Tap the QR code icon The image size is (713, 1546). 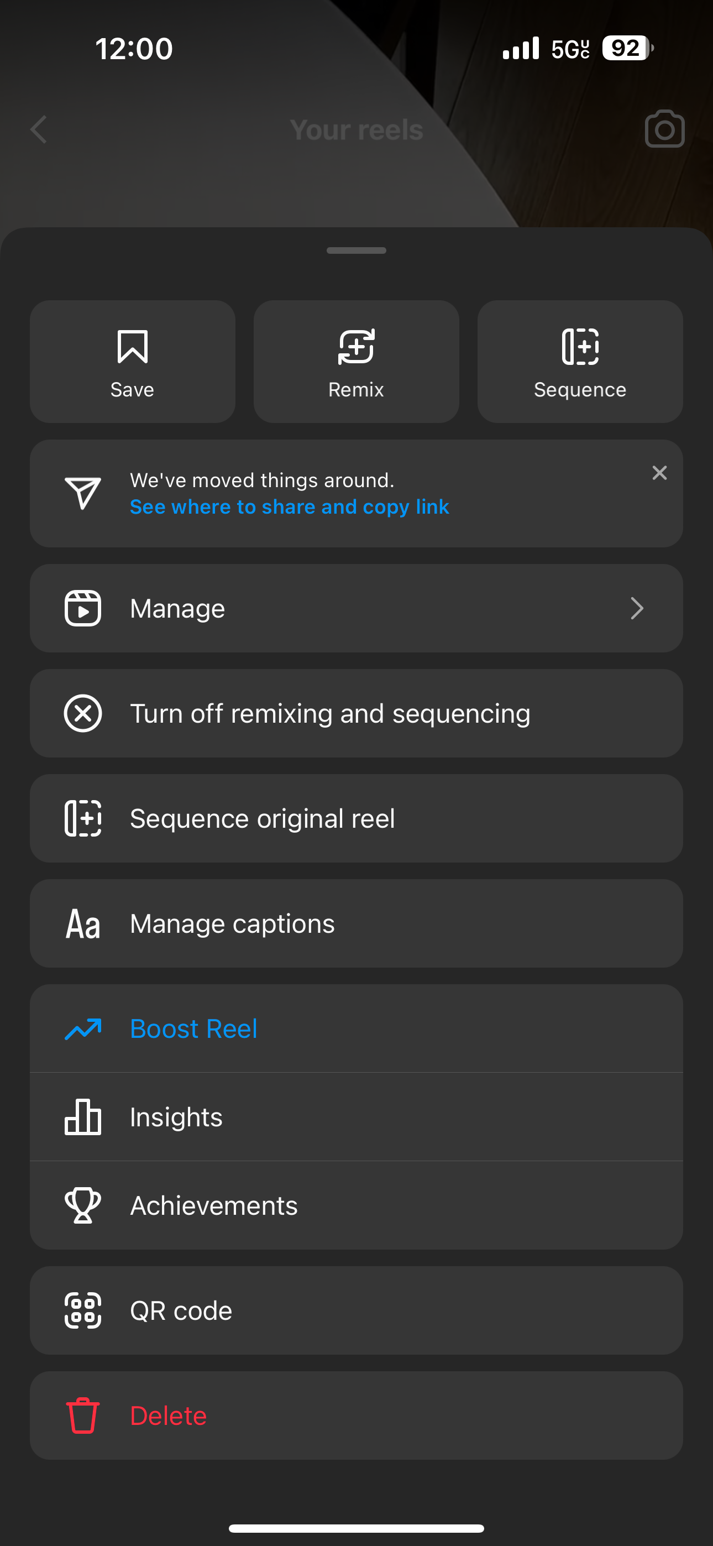[83, 1310]
